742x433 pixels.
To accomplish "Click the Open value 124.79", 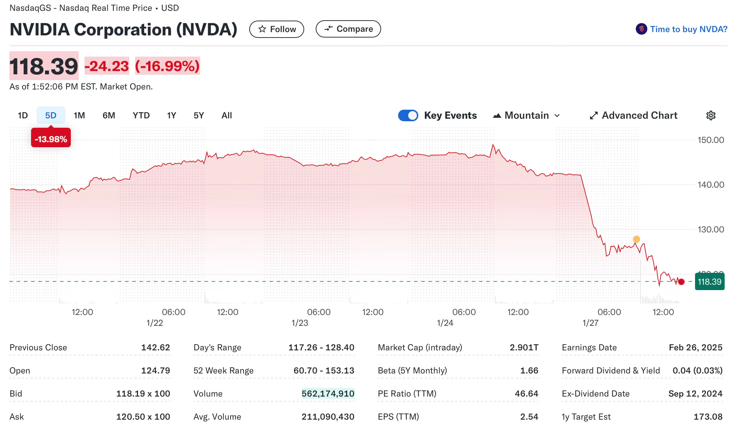I will click(155, 371).
